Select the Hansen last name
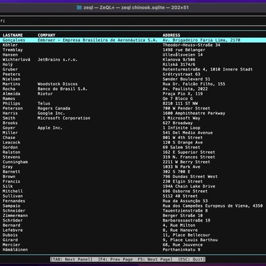Screen dimensions: 266x266 coord(10,55)
